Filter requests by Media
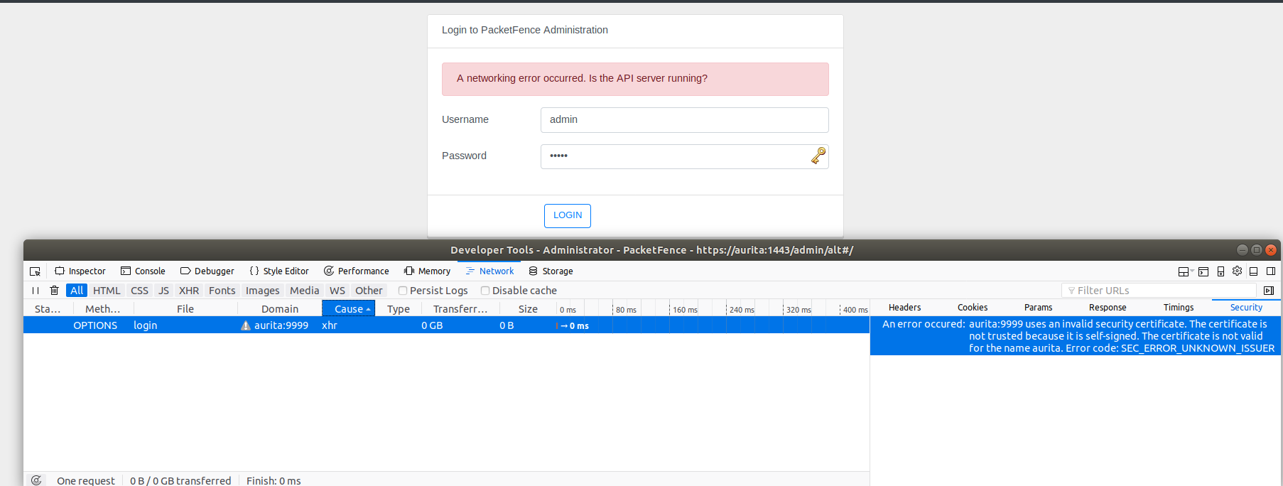This screenshot has width=1283, height=486. pos(304,291)
